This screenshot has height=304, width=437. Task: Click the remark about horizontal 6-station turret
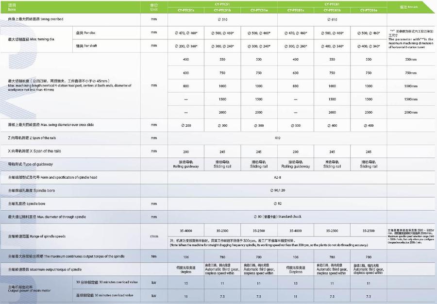[x=411, y=39]
